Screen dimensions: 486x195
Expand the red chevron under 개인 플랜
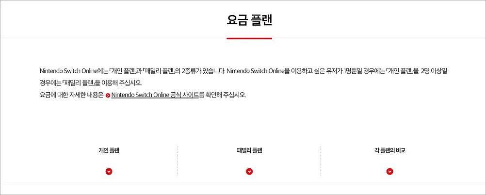click(109, 171)
